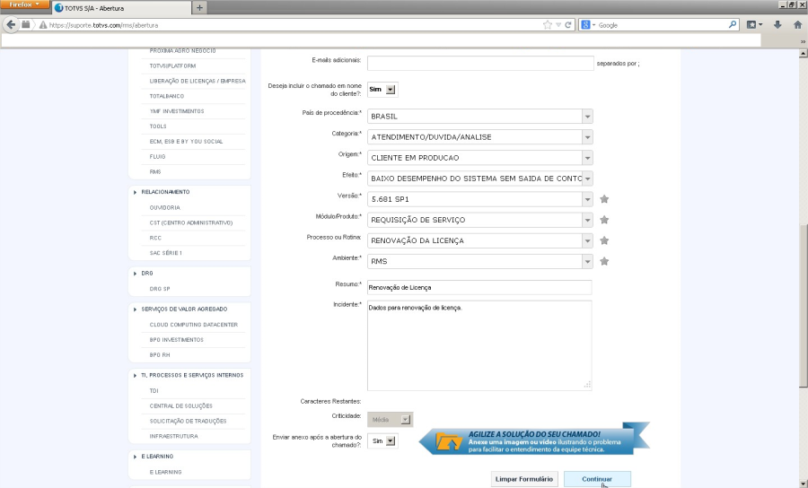The height and width of the screenshot is (488, 808).
Task: Open YMF INVESTIMENTOS sidebar link
Action: click(177, 111)
